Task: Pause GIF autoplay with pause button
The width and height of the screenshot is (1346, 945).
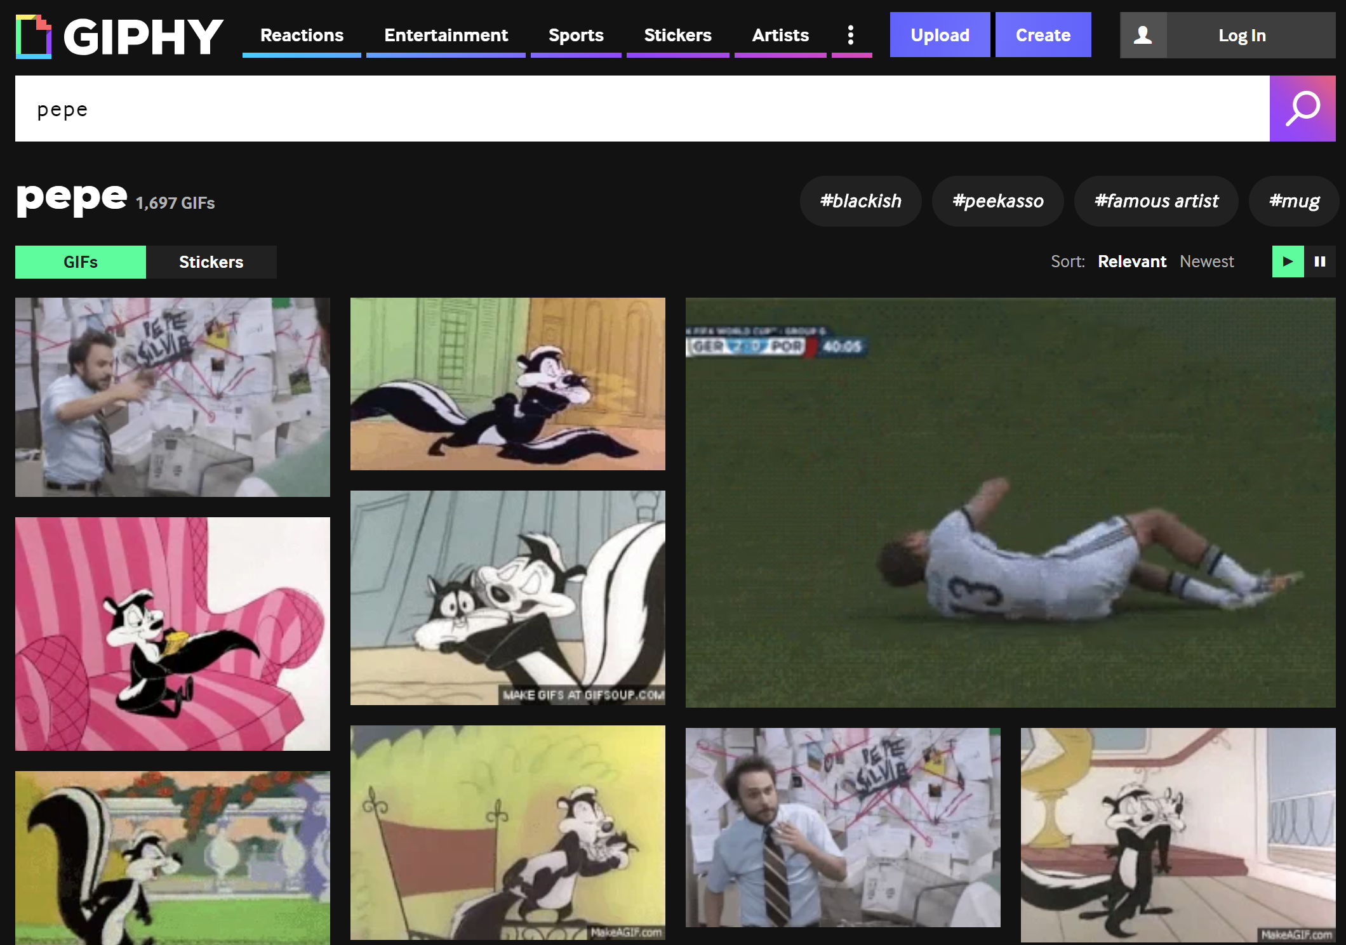Action: [1320, 261]
